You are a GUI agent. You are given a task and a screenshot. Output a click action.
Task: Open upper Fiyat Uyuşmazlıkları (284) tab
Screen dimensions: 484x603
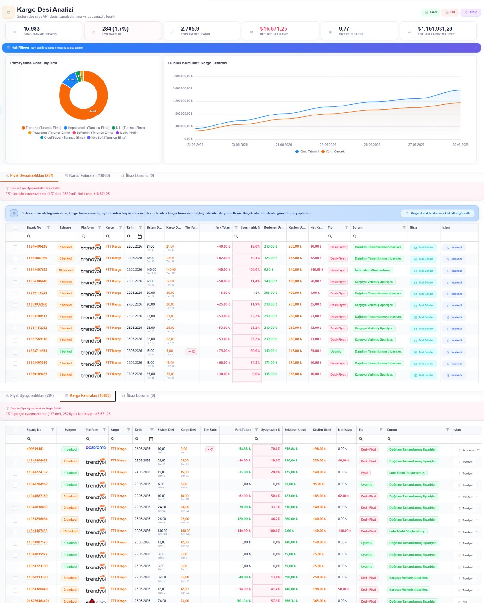29,175
